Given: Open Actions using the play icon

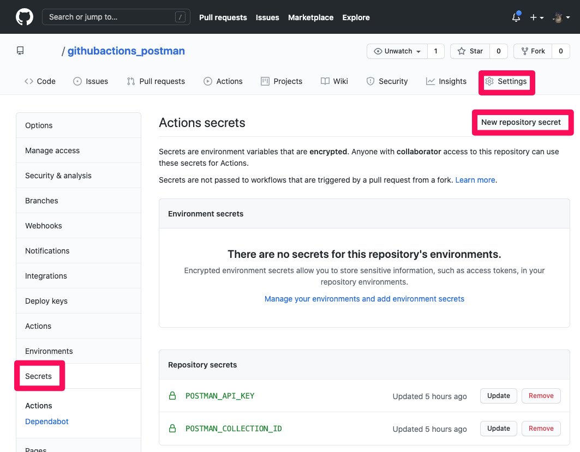Looking at the screenshot, I should [207, 81].
